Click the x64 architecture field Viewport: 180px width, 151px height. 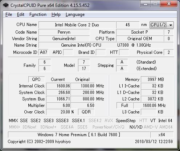162,135
